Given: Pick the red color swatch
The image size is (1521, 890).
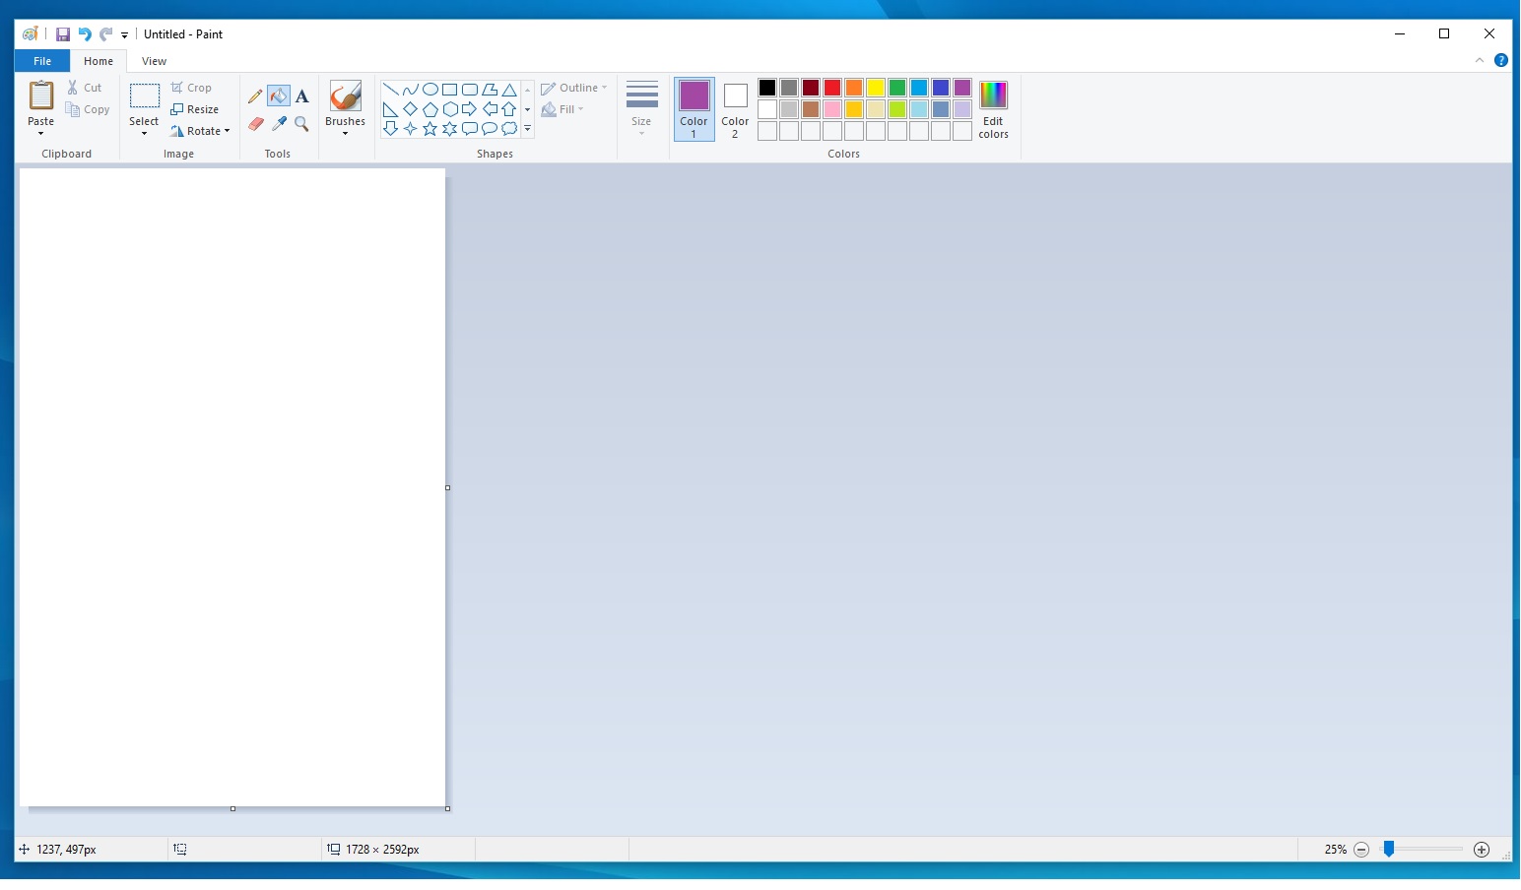Looking at the screenshot, I should point(832,88).
